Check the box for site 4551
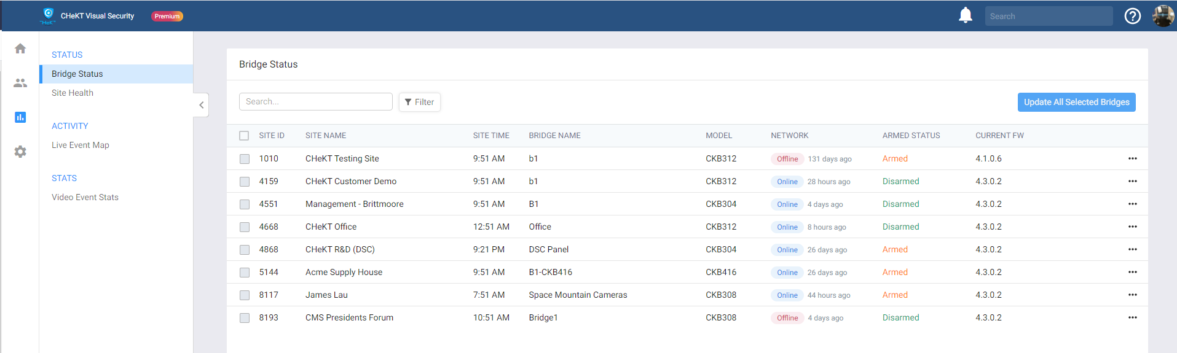The height and width of the screenshot is (353, 1177). coord(245,204)
